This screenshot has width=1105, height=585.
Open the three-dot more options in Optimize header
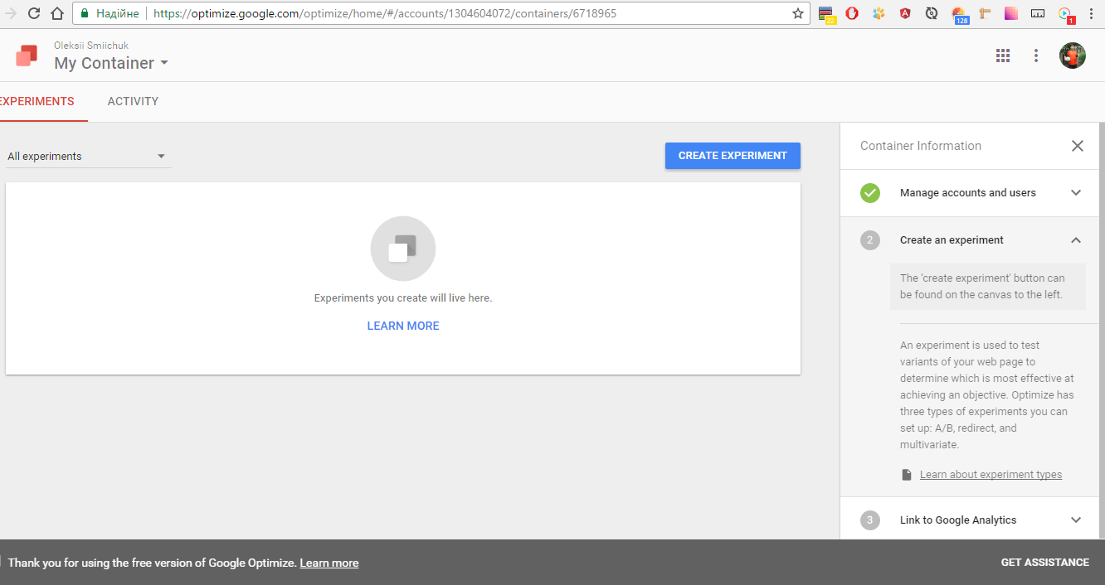1036,56
